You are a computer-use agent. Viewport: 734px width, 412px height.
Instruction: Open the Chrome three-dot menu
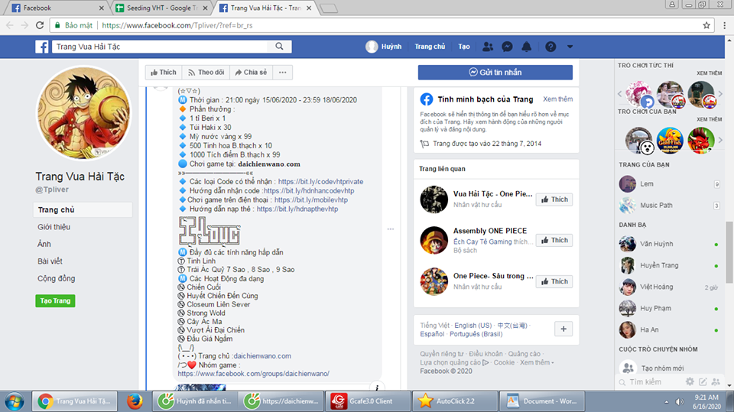tap(724, 25)
